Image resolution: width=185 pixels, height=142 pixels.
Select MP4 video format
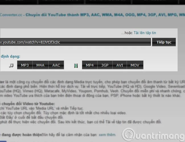pyautogui.click(x=90, y=65)
